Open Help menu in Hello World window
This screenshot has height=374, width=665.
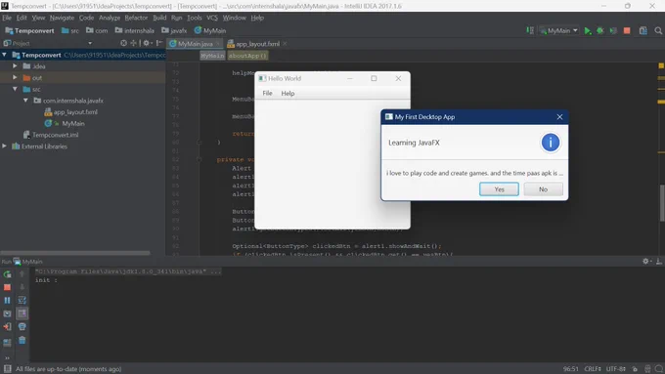tap(288, 93)
